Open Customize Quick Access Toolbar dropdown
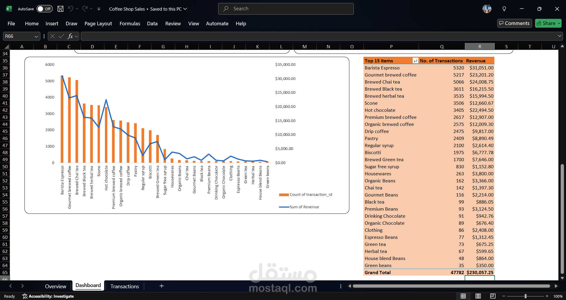Viewport: 566px width, 300px height. 99,9
